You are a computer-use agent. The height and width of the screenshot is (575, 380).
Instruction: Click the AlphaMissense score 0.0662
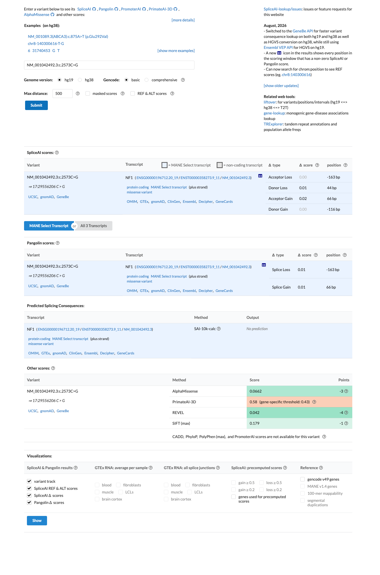256,391
